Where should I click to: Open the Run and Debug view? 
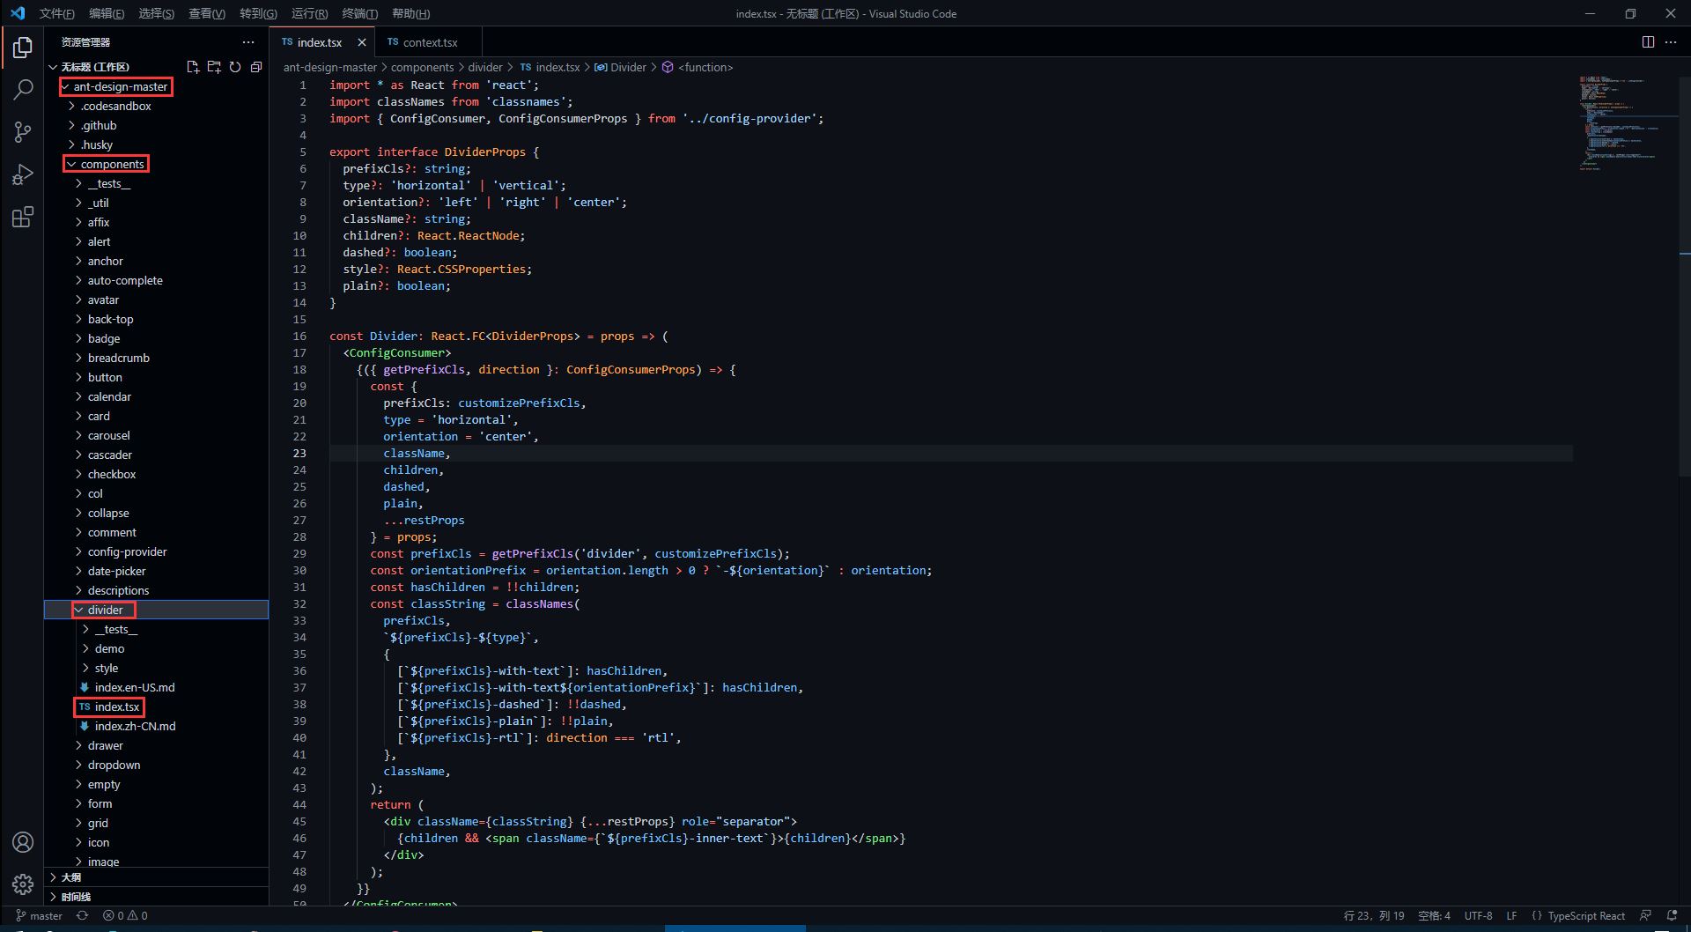(x=23, y=174)
